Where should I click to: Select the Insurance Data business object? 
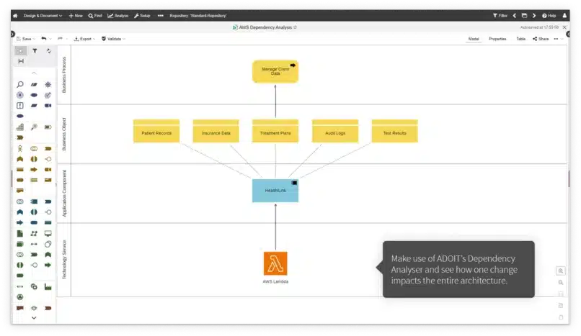(216, 131)
